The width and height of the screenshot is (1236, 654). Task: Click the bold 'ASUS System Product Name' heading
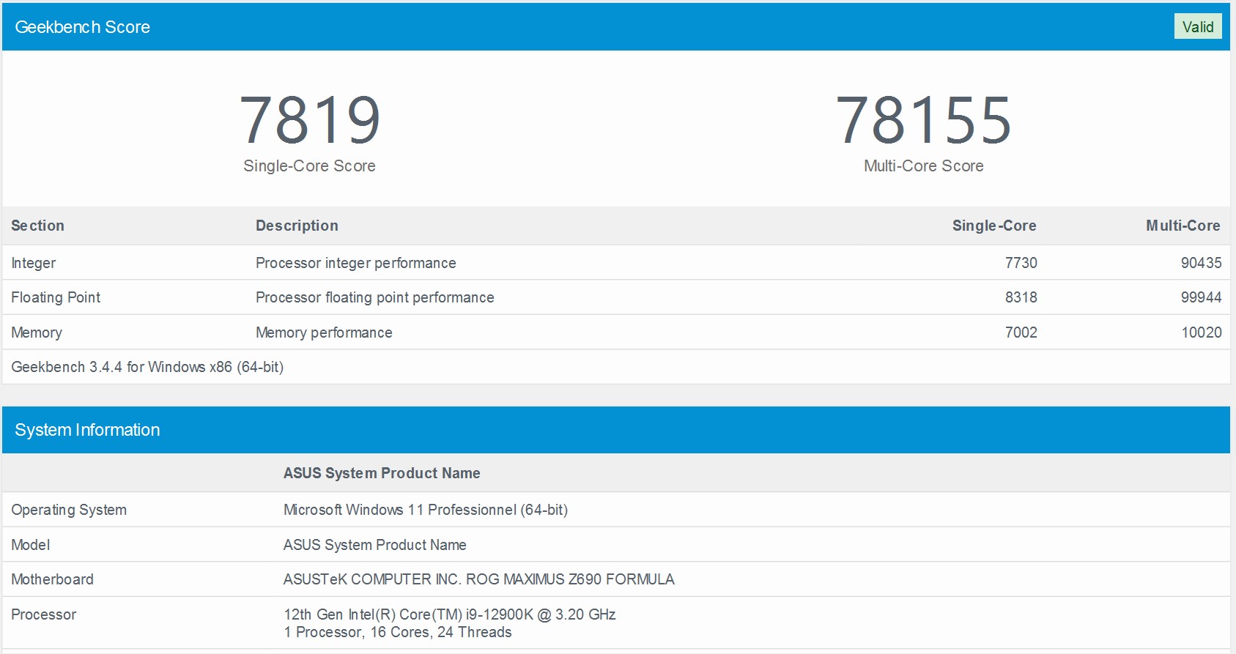tap(382, 473)
